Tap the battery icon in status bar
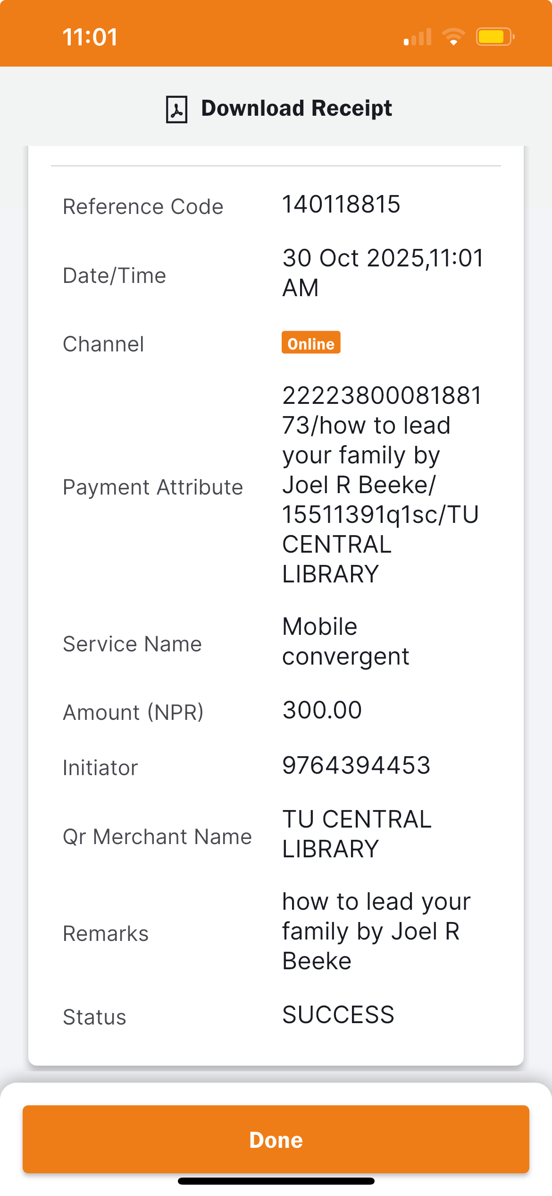 click(494, 37)
